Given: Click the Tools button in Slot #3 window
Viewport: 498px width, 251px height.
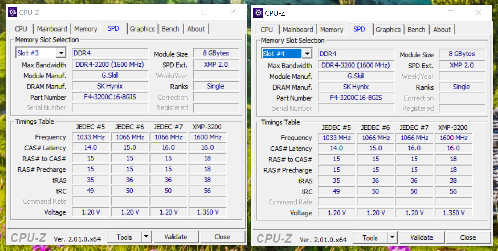Looking at the screenshot, I should [x=124, y=237].
